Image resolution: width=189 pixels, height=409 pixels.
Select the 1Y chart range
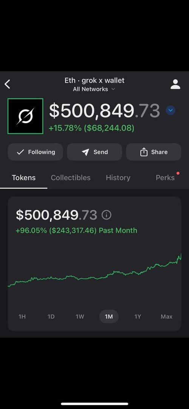click(138, 316)
